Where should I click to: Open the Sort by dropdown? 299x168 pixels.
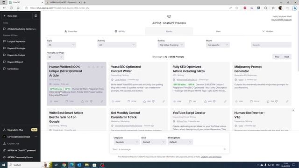[171, 45]
